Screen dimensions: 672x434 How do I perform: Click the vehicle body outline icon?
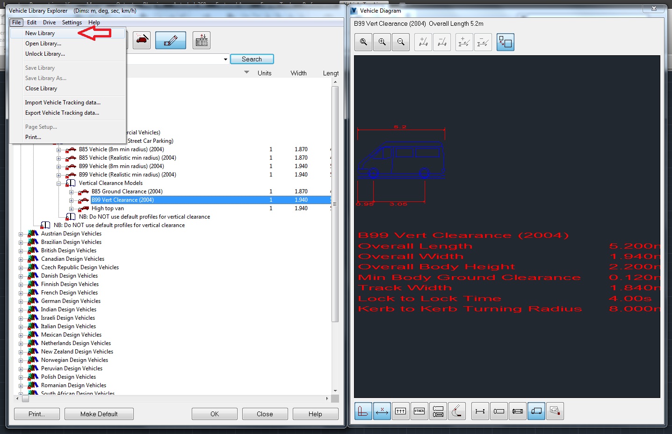[499, 411]
